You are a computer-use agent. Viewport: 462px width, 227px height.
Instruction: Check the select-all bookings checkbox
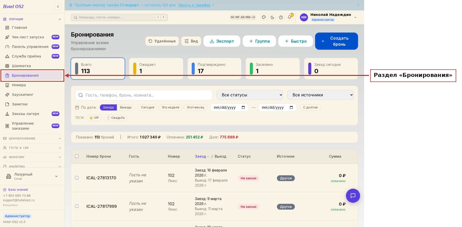click(x=77, y=156)
